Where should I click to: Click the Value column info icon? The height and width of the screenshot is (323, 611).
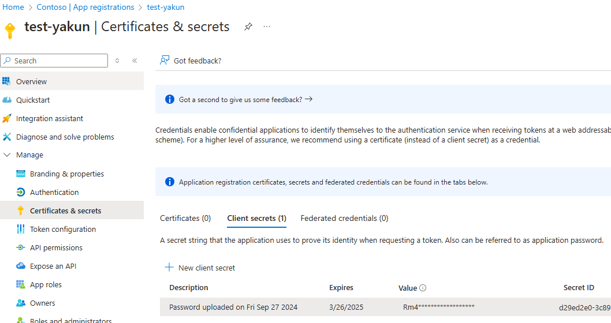coord(423,288)
